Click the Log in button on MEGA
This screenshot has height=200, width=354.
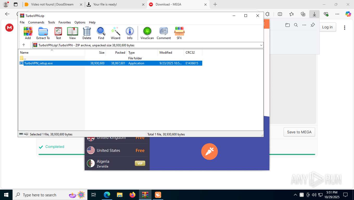click(327, 27)
